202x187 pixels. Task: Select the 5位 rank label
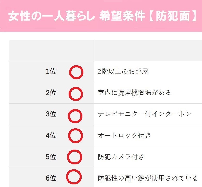point(51,157)
